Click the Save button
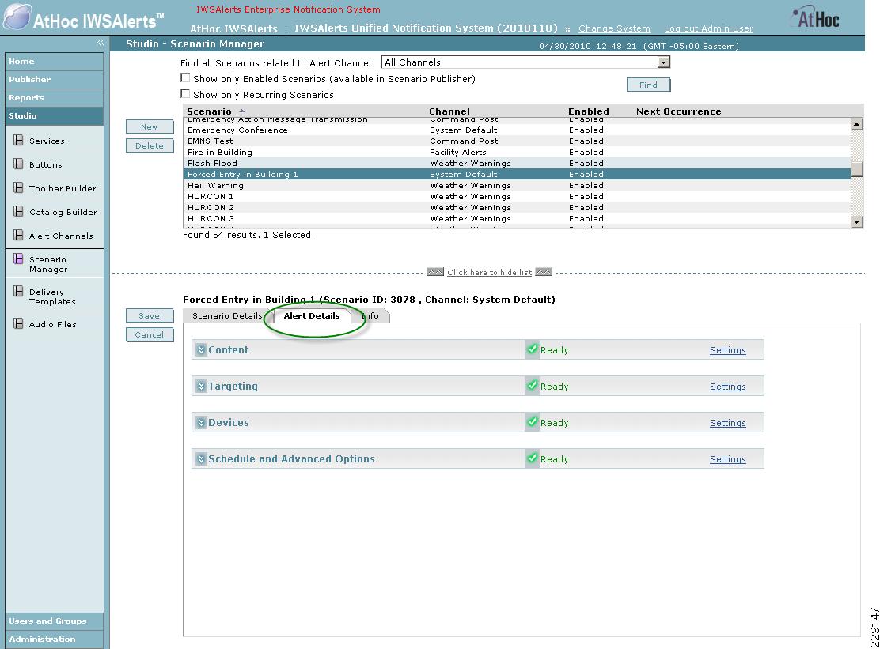 pos(150,315)
